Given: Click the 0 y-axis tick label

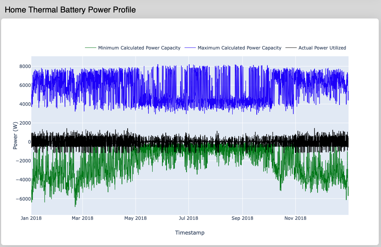Looking at the screenshot, I should (x=29, y=142).
